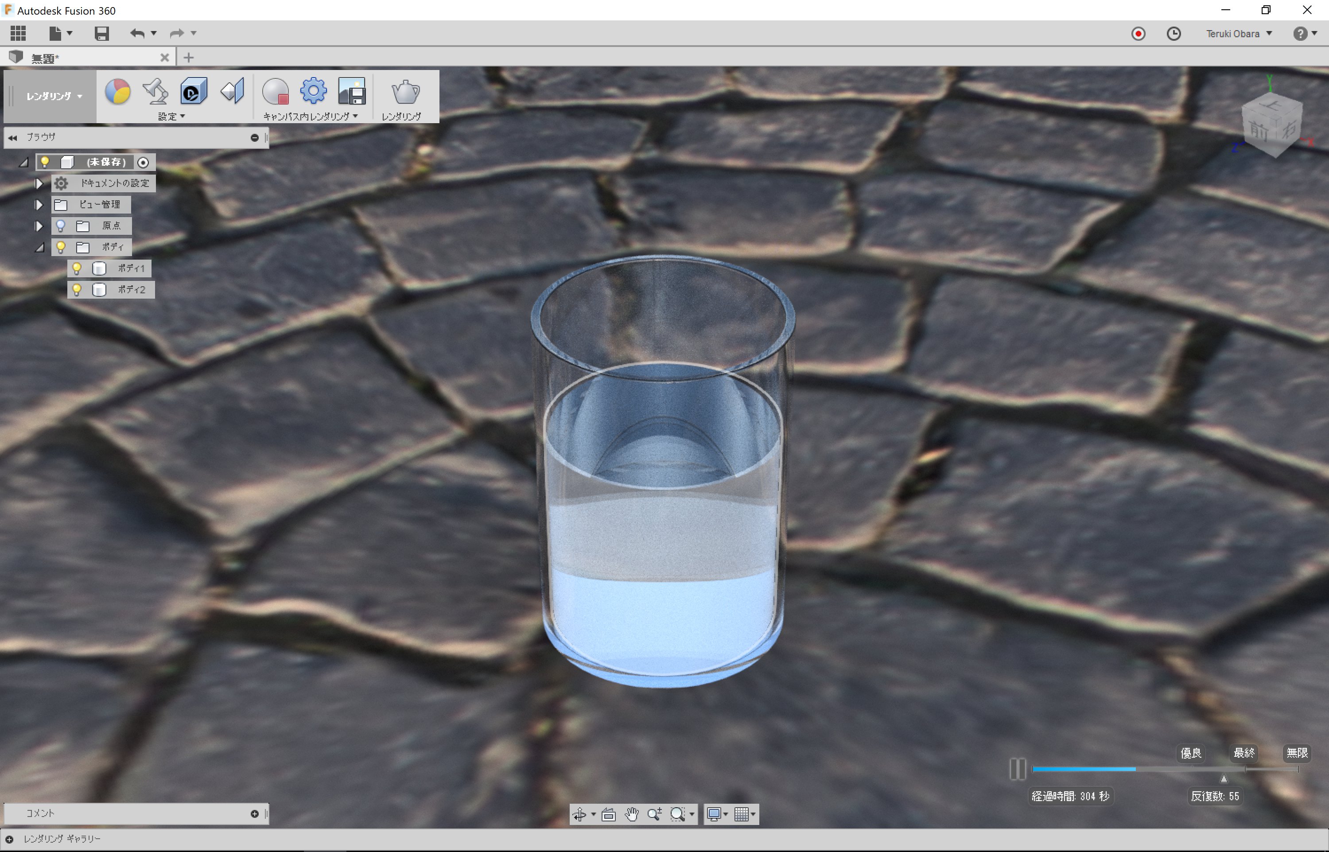This screenshot has height=852, width=1329.
Task: Click the render quality progress slider
Action: pyautogui.click(x=1164, y=769)
